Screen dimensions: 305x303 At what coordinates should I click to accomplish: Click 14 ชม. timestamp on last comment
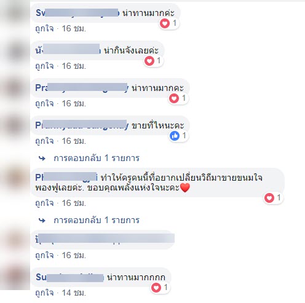point(74,293)
